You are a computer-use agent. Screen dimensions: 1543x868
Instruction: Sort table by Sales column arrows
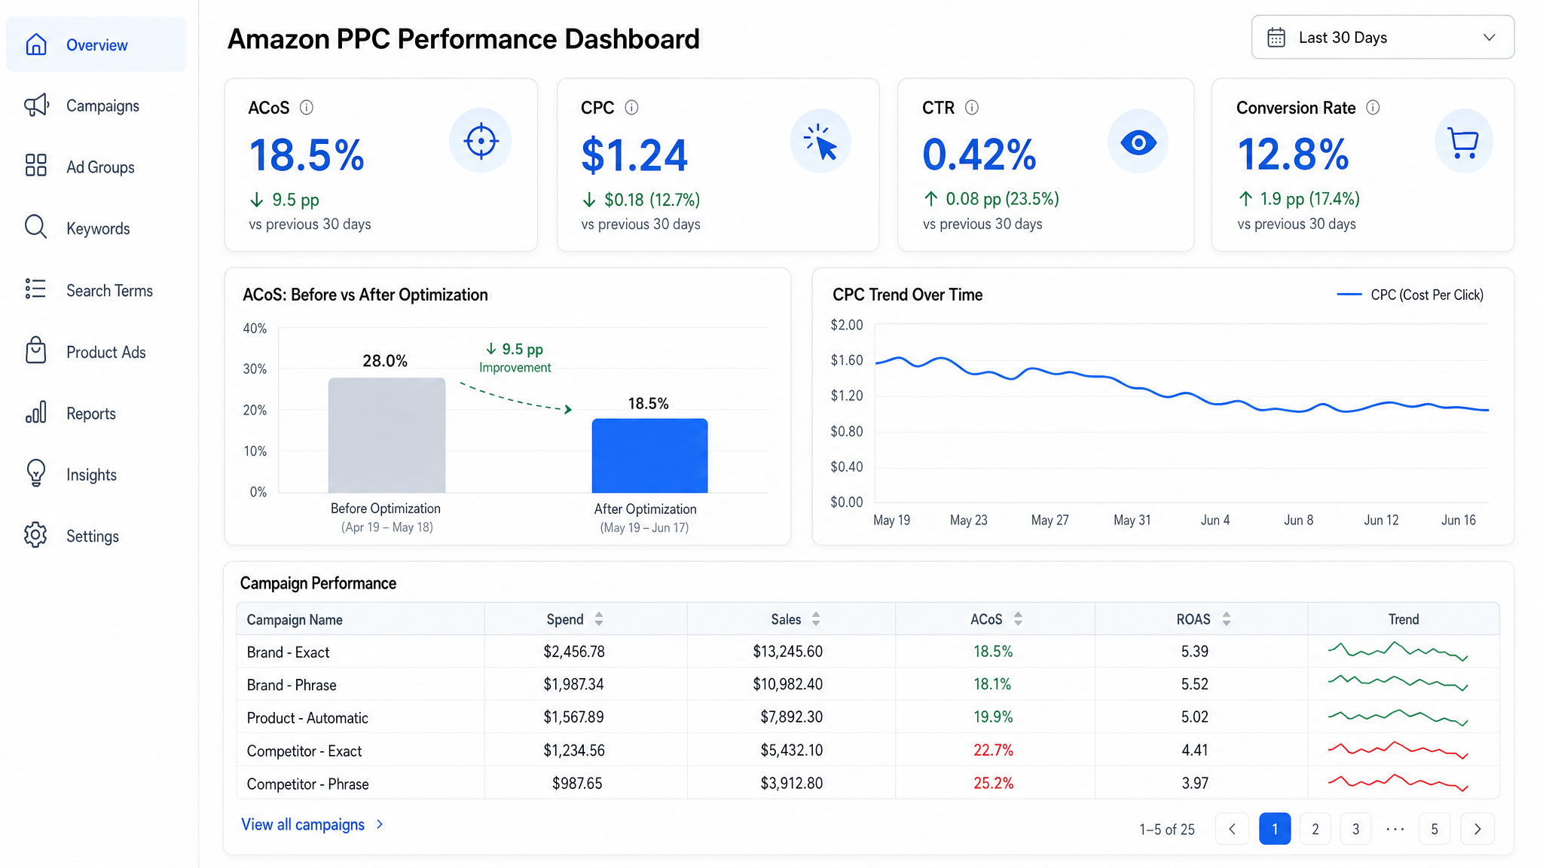tap(816, 619)
